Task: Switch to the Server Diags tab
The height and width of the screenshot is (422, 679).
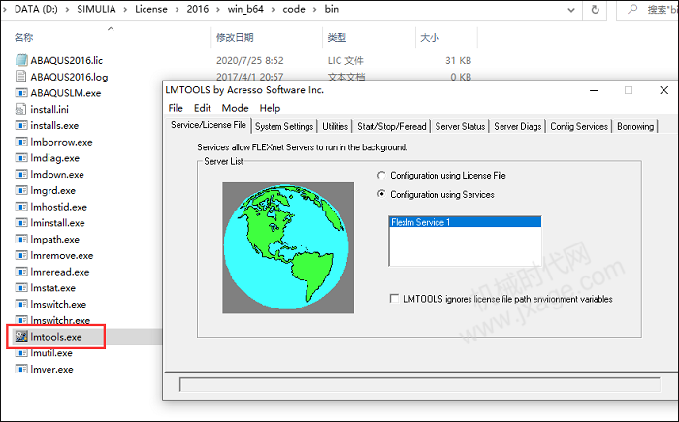Action: [517, 126]
